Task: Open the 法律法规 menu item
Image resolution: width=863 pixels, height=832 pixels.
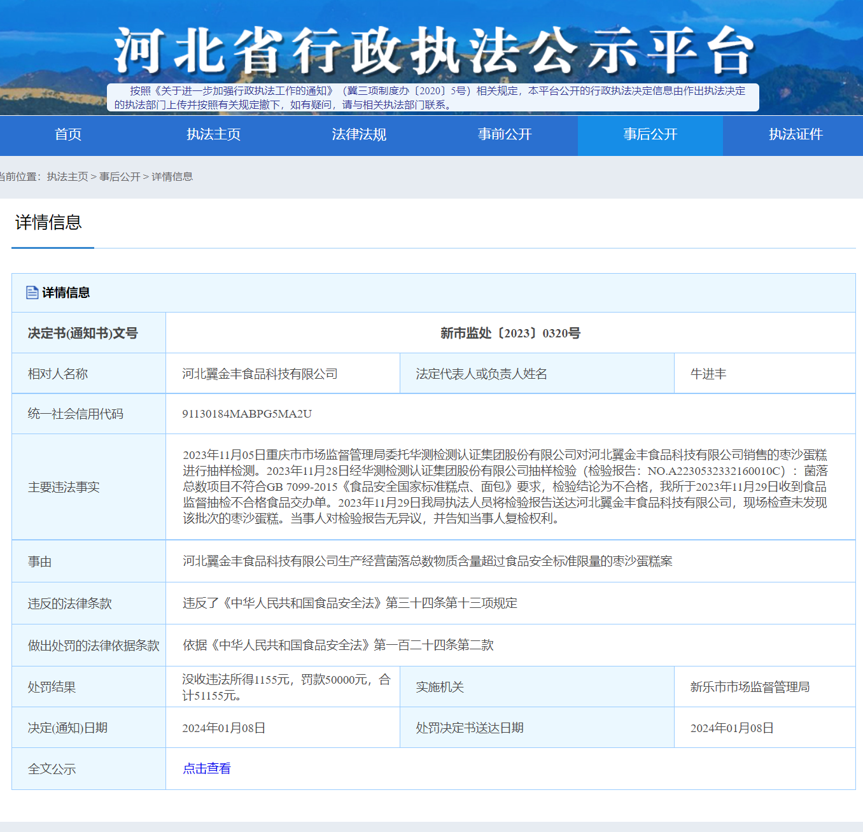Action: pyautogui.click(x=359, y=135)
